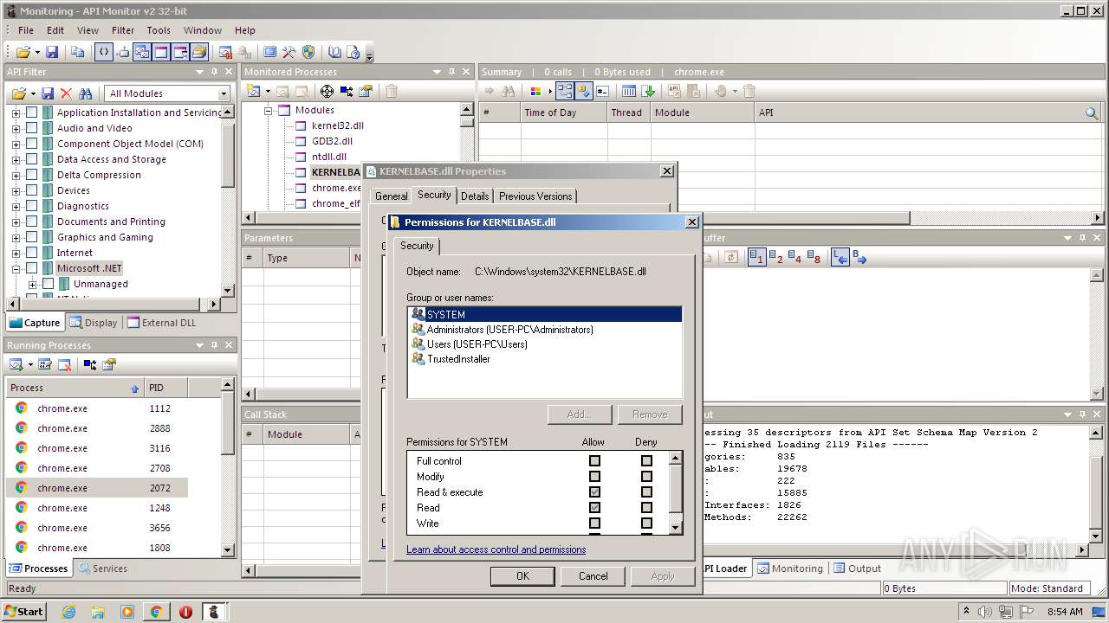Toggle the tree view icon in Summary toolbar
1109x623 pixels.
click(564, 91)
